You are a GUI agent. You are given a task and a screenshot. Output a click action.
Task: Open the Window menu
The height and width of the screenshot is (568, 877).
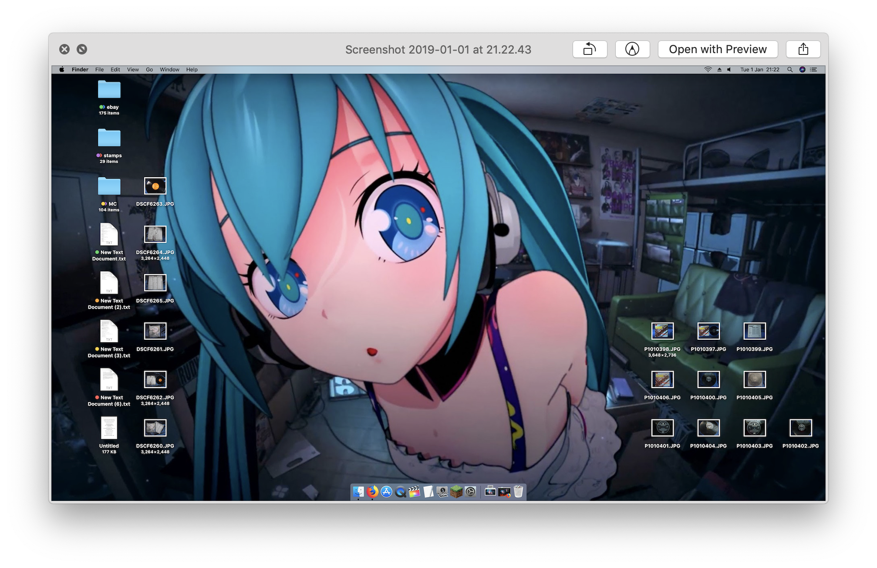pyautogui.click(x=169, y=69)
